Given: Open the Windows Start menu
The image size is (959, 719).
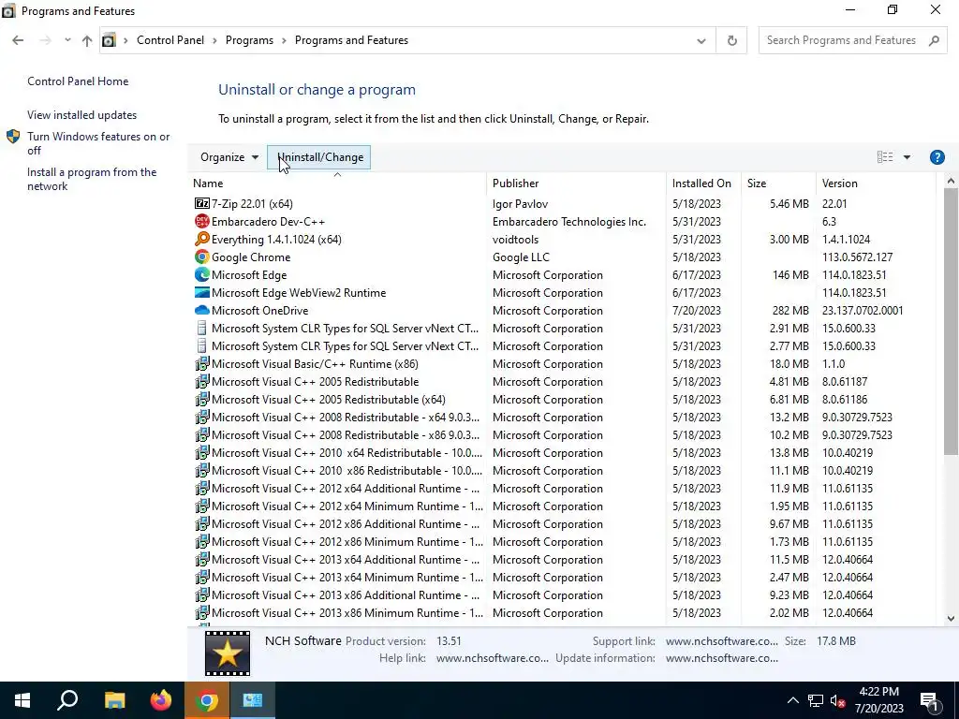Looking at the screenshot, I should coord(22,700).
